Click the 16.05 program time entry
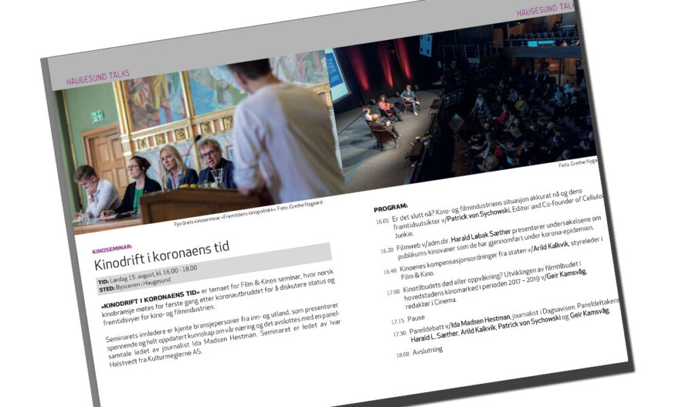The height and width of the screenshot is (407, 679). coord(382,221)
